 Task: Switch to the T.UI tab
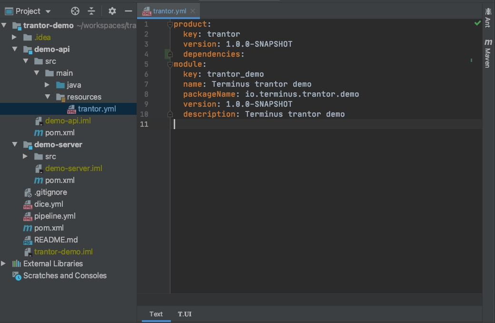185,314
